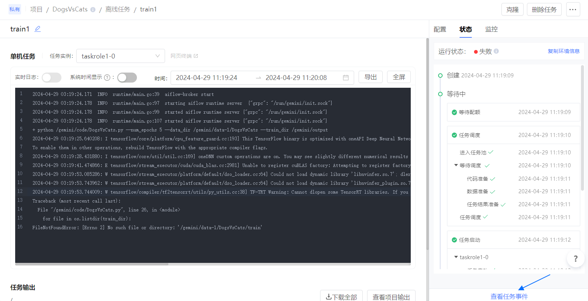Click the 克隆 button
This screenshot has height=301, width=588.
(x=512, y=10)
